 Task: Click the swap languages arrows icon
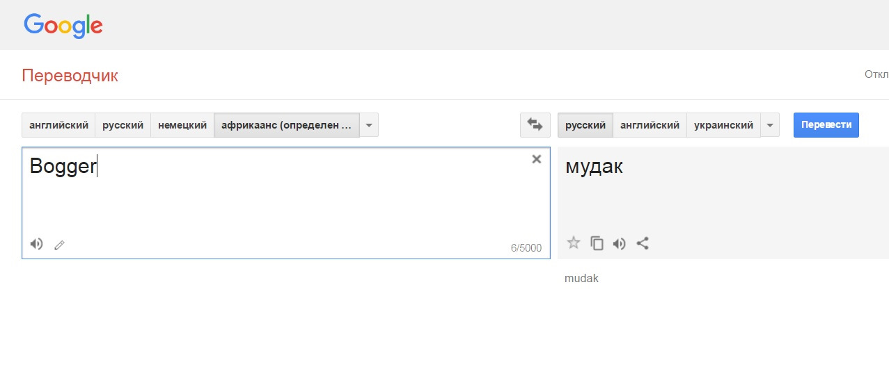pos(535,125)
